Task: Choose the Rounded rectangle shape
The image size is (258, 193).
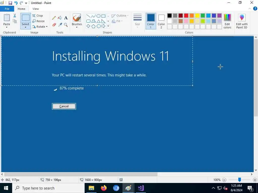Action: [88, 21]
